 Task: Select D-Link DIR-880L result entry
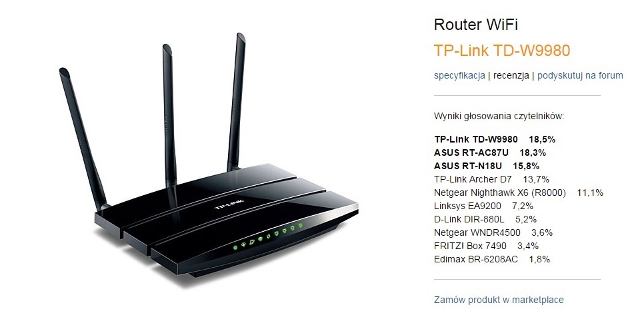485,219
